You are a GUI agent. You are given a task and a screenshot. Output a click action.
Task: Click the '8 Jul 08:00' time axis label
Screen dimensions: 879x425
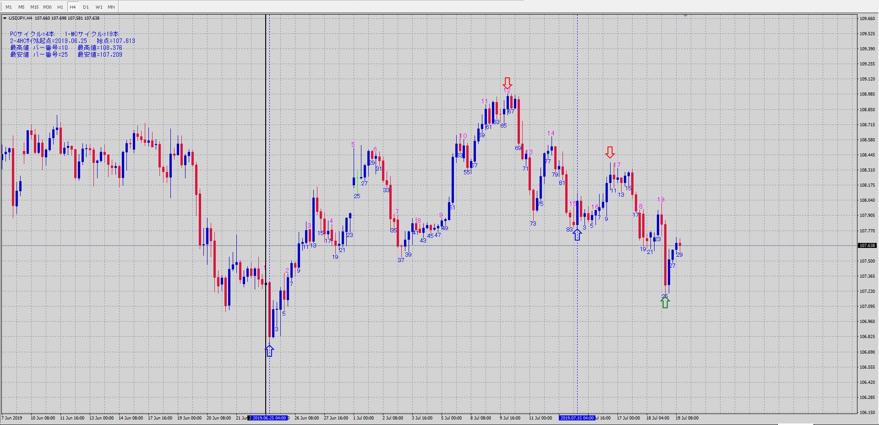(480, 418)
